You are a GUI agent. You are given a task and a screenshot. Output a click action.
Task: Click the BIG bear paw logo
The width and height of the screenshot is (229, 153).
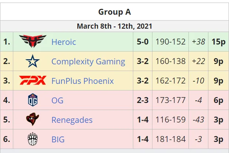[x=32, y=139]
